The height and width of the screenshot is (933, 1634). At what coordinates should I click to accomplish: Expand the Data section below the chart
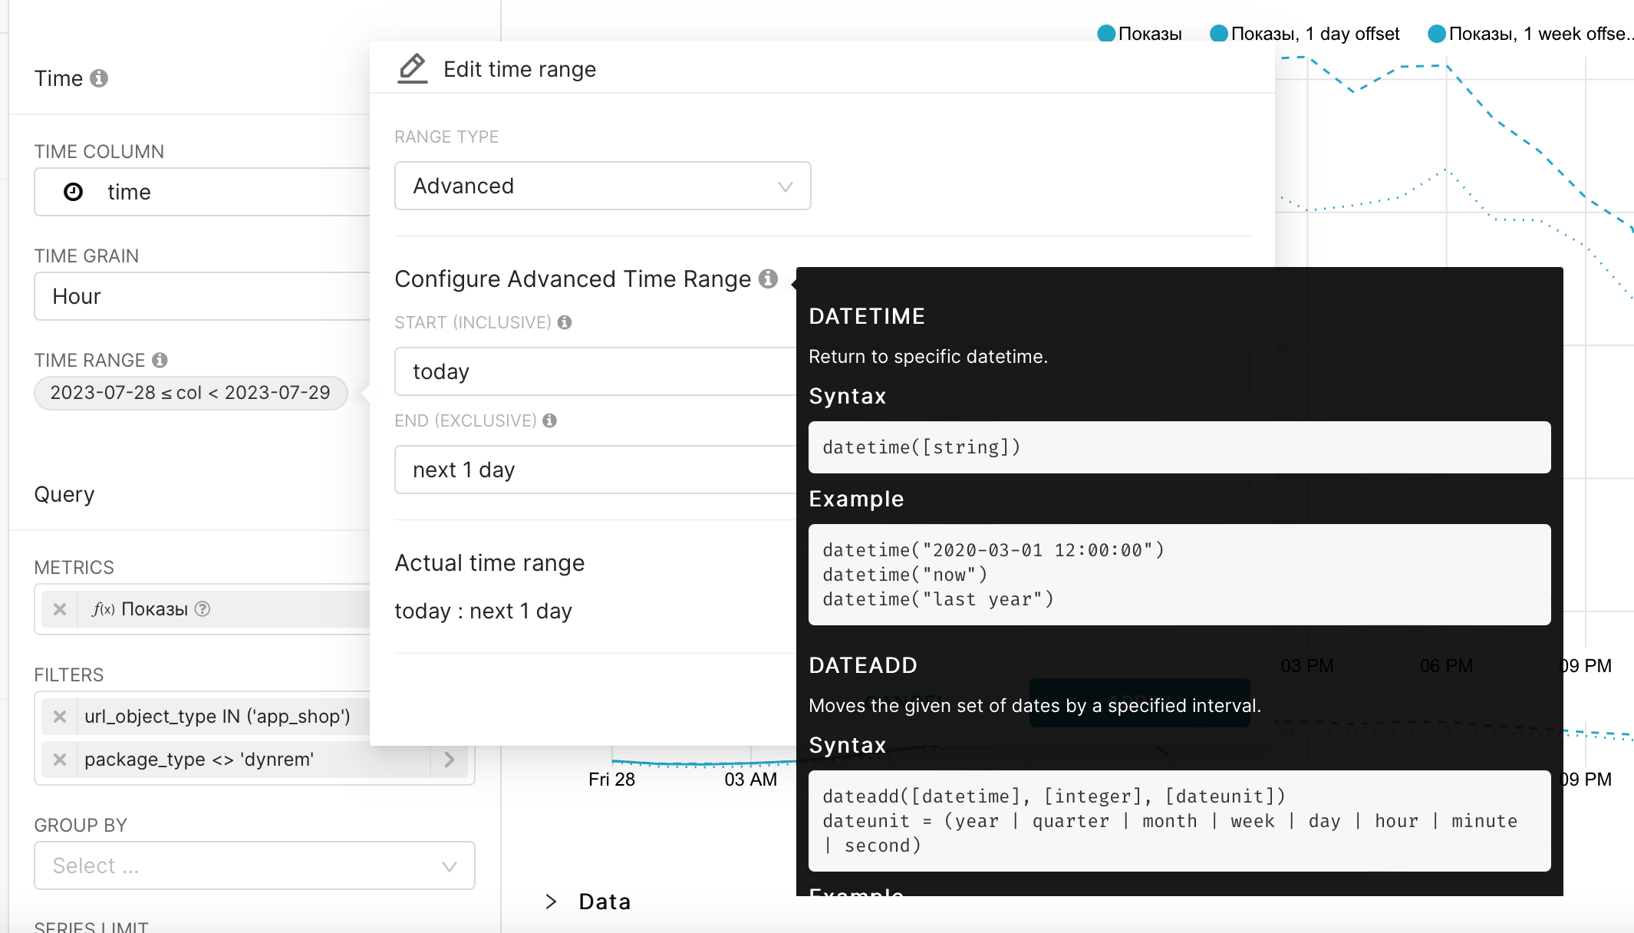[x=551, y=902]
